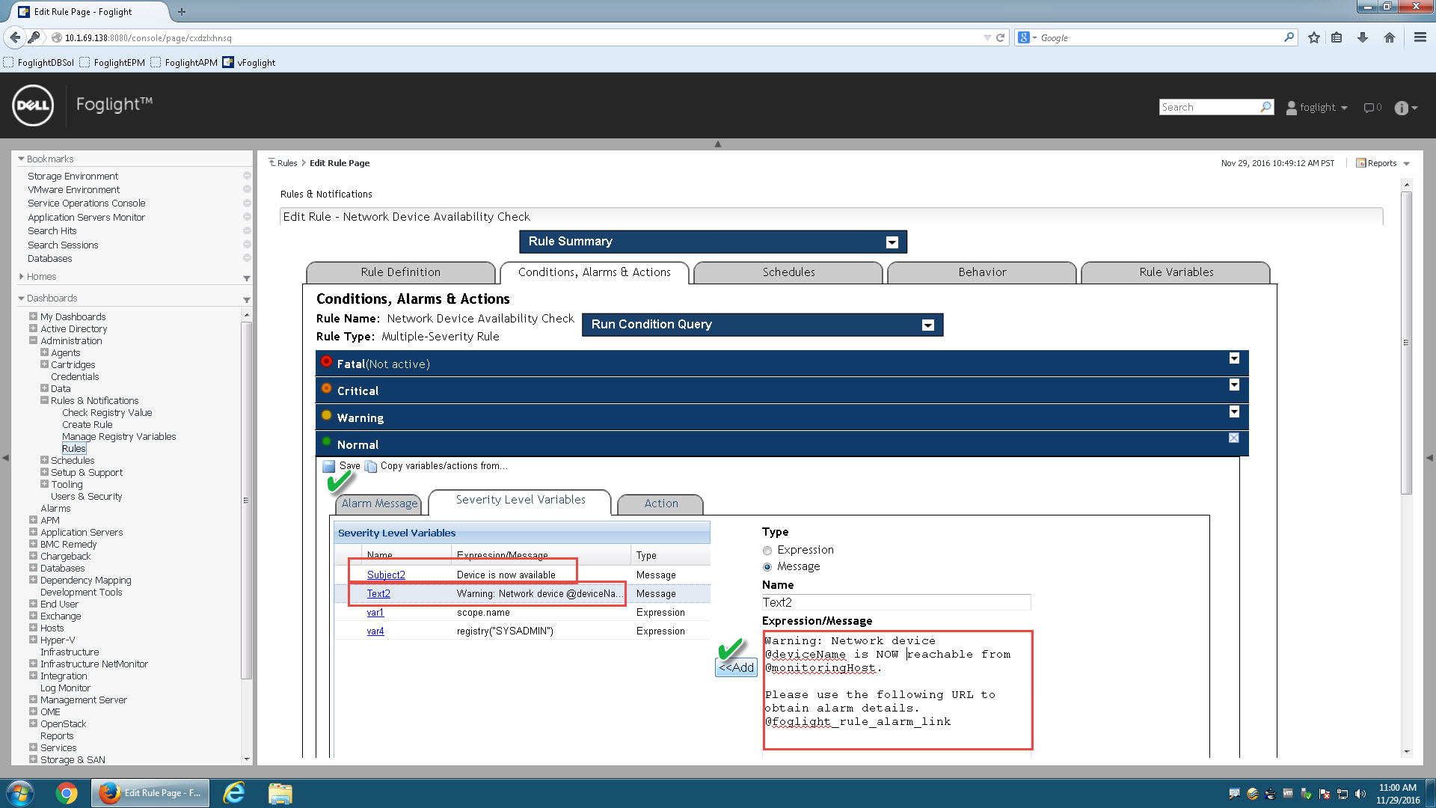This screenshot has width=1436, height=808.
Task: Expand the Warning severity section
Action: tap(1234, 412)
